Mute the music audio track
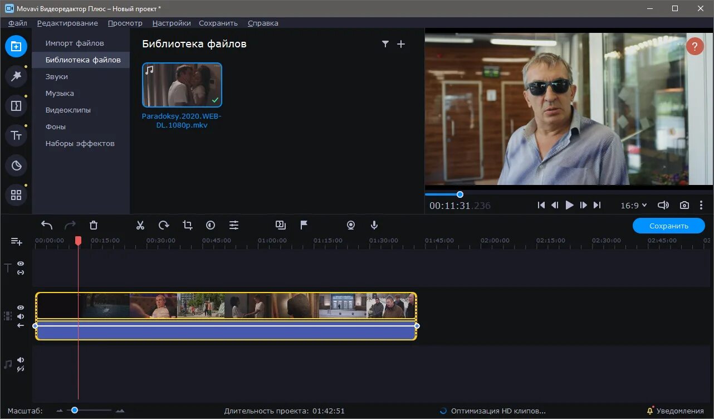 pos(21,360)
